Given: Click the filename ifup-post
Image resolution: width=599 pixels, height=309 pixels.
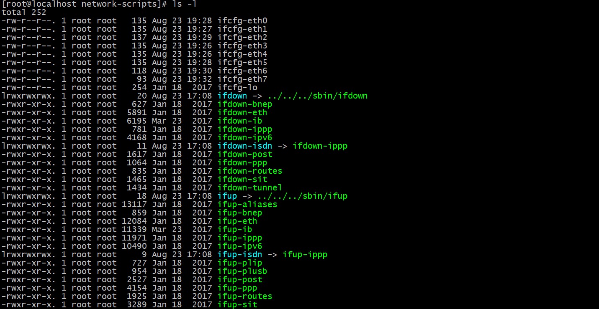Looking at the screenshot, I should coord(240,280).
